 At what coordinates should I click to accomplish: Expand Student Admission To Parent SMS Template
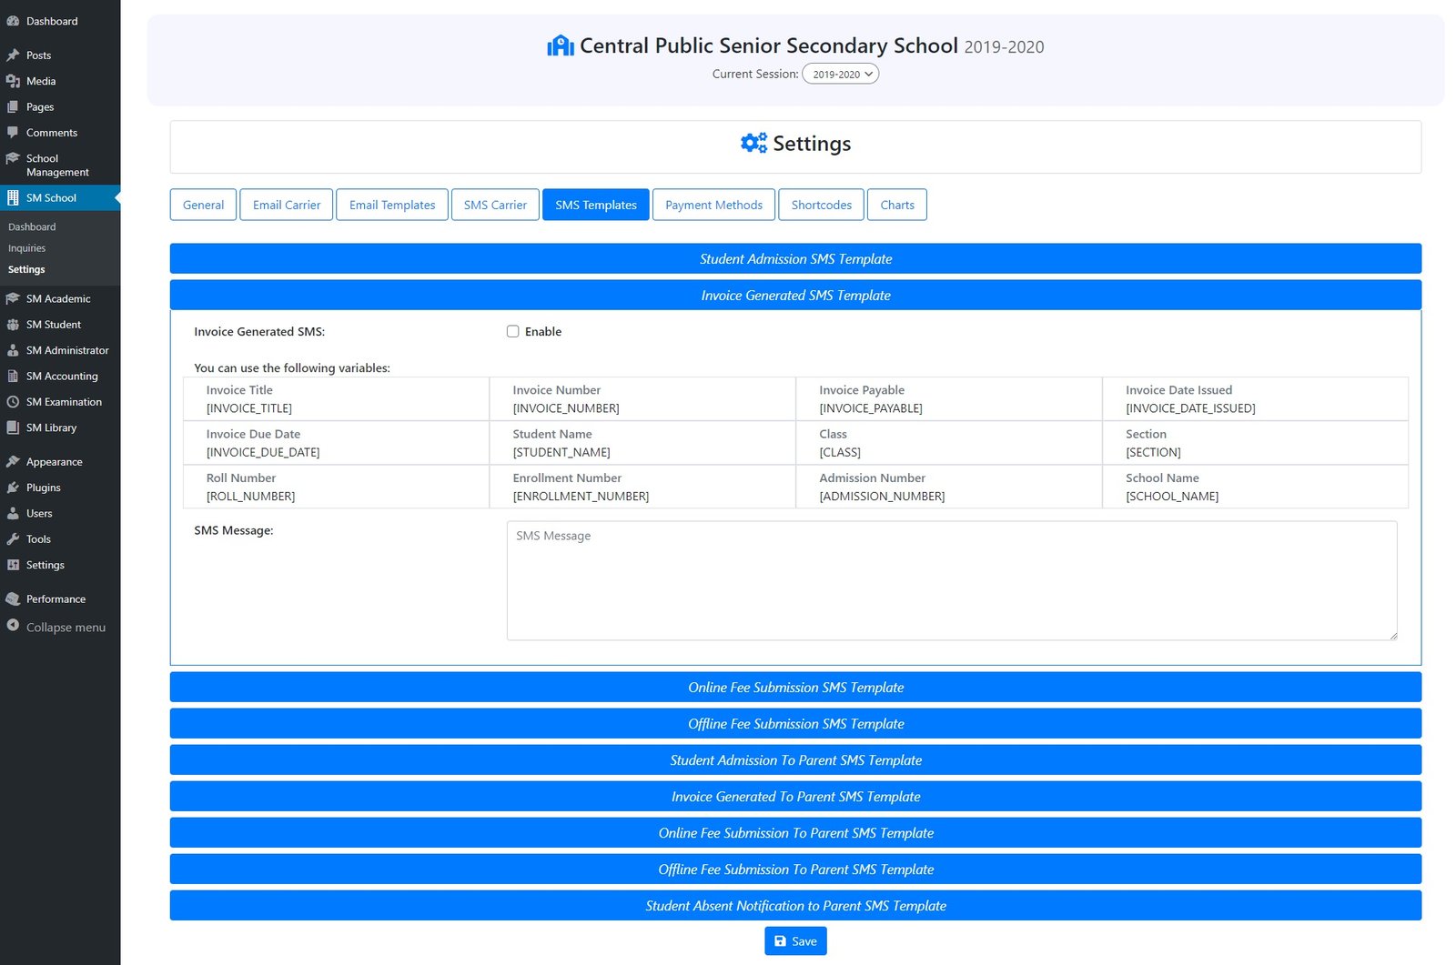point(795,759)
